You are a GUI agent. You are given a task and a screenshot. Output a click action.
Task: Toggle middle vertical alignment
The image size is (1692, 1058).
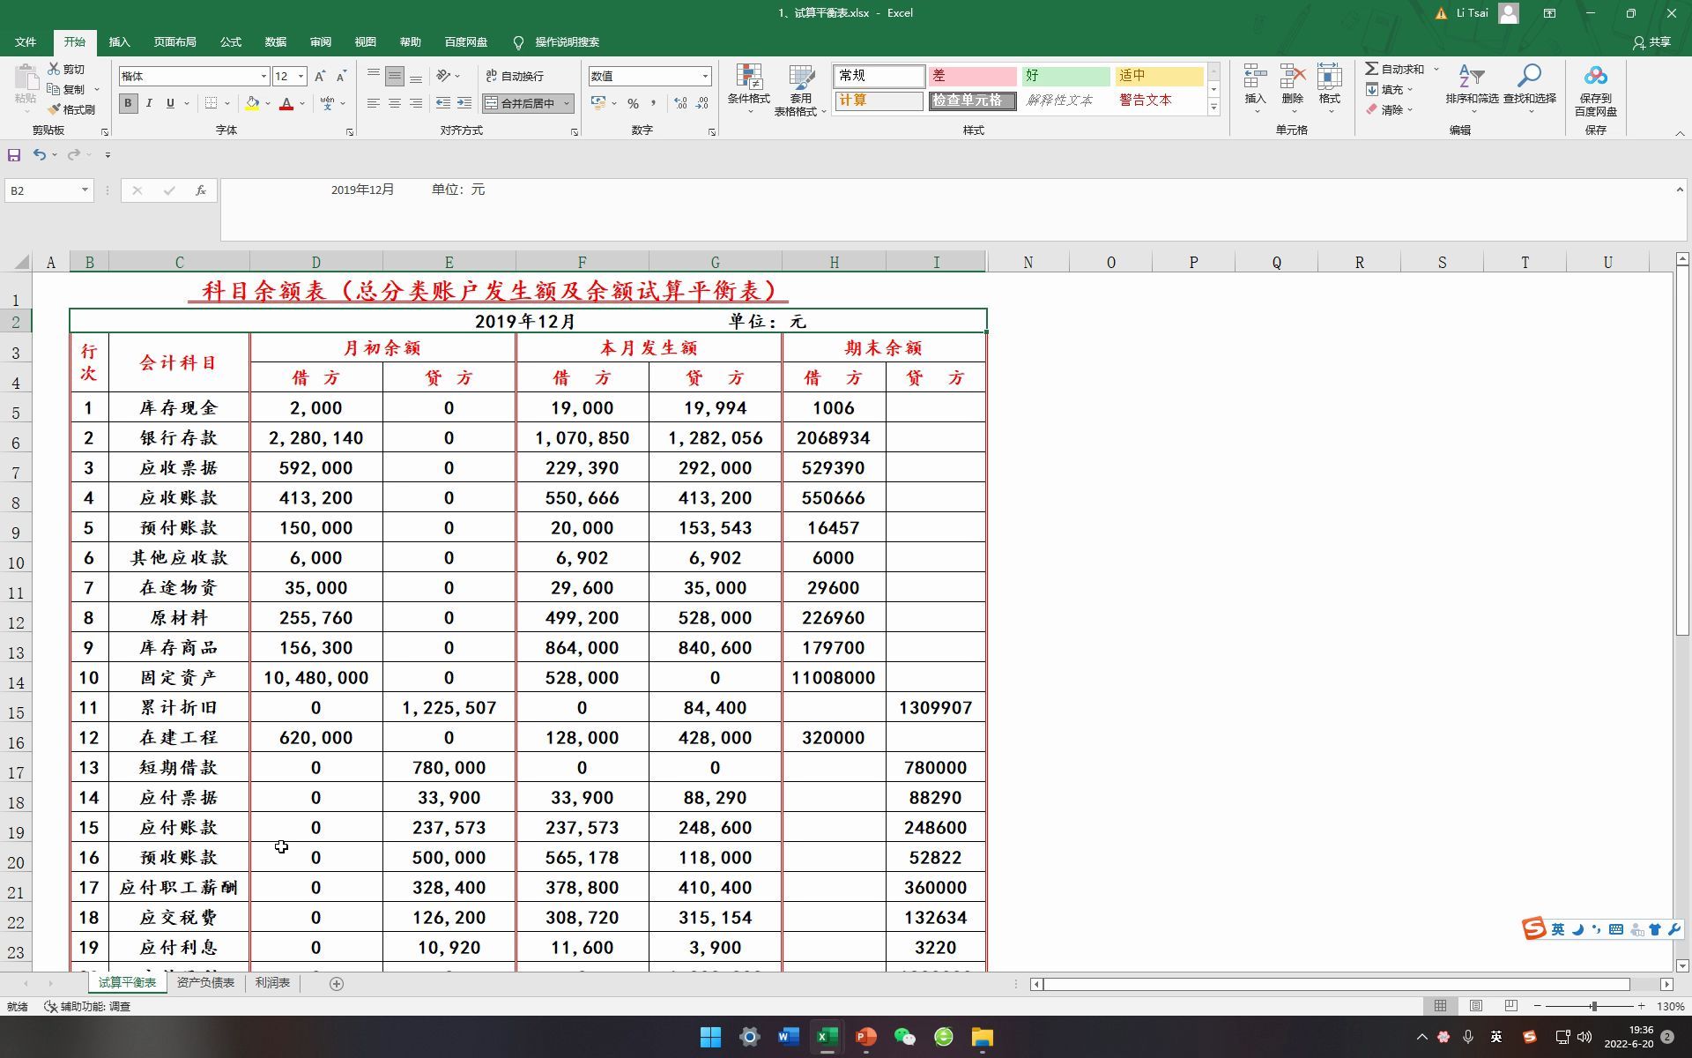point(395,77)
